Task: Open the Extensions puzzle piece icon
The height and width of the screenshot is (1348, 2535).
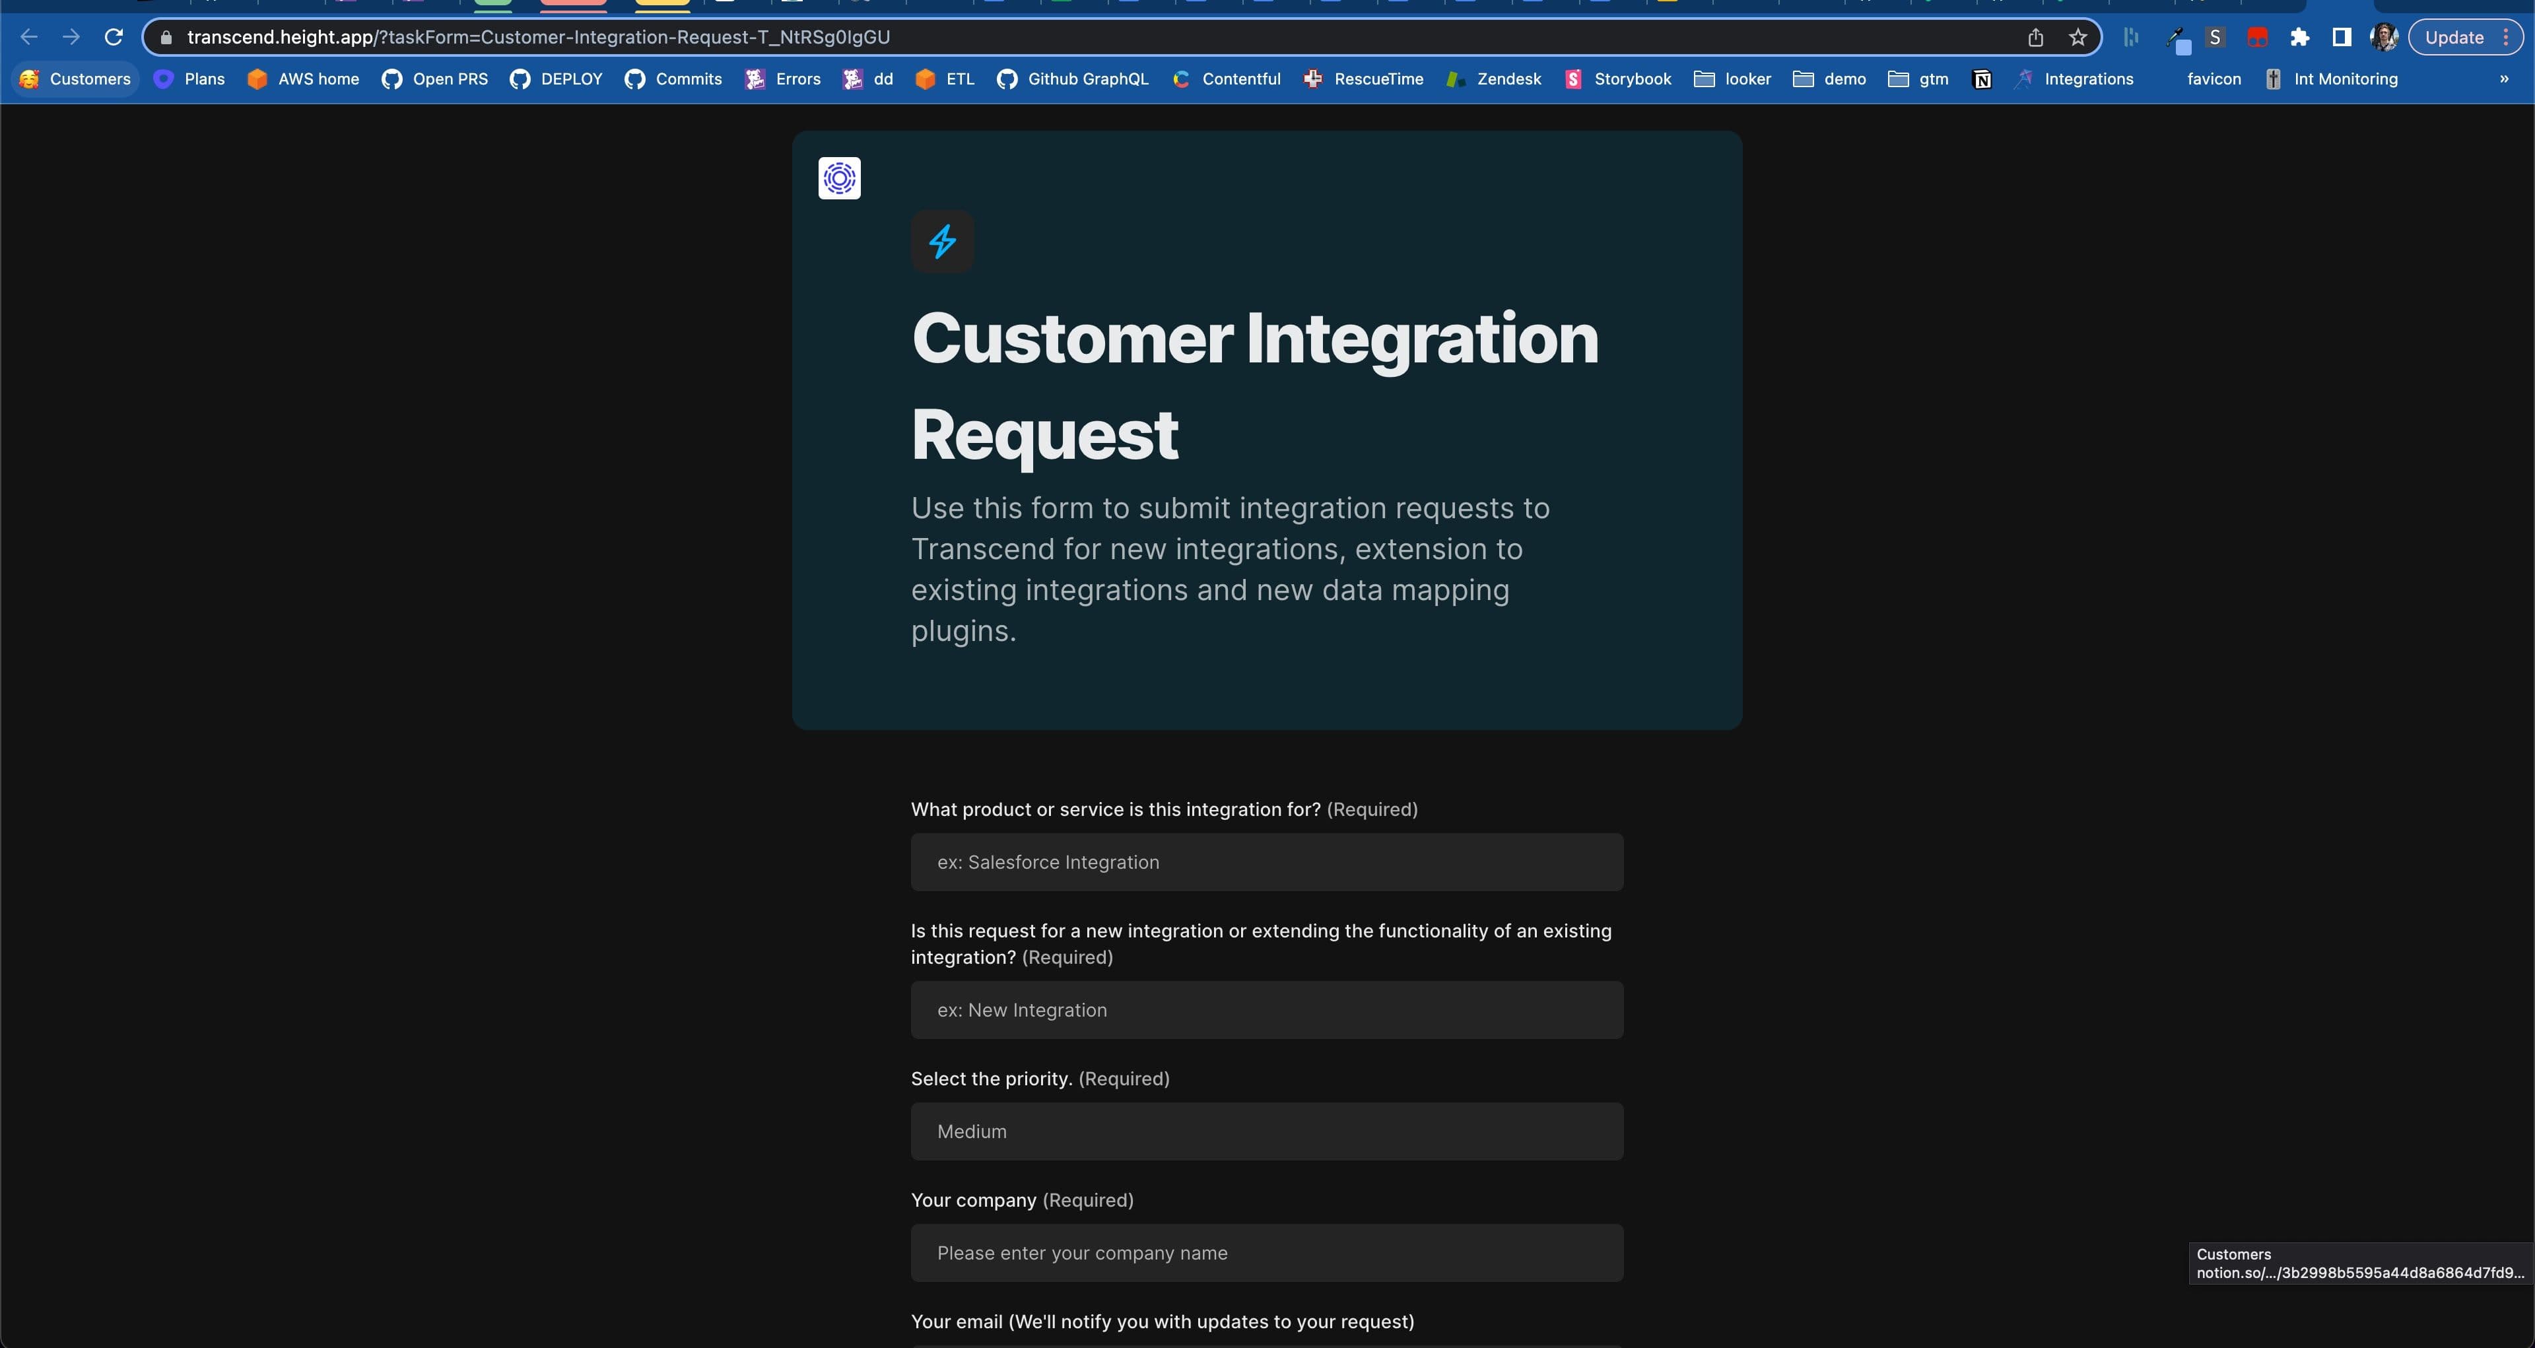Action: tap(2299, 38)
